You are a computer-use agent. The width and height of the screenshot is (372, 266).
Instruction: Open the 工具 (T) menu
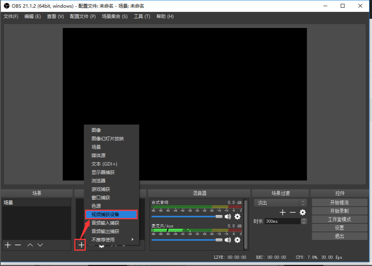pyautogui.click(x=142, y=16)
